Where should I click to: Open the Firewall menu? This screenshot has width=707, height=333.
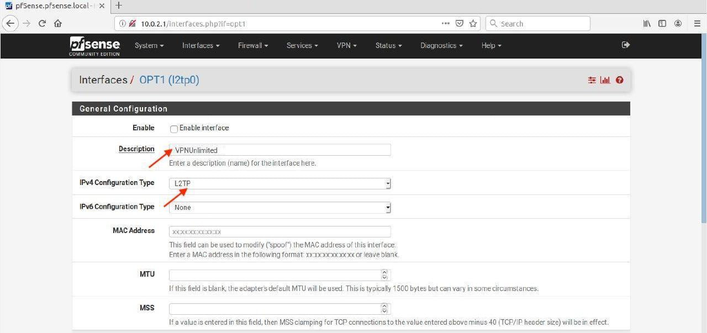[252, 46]
